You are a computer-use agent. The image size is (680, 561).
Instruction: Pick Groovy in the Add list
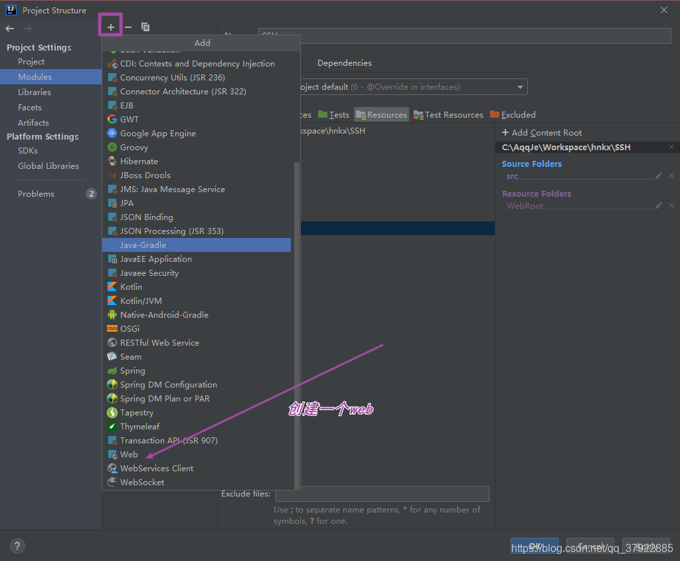[x=197, y=147]
